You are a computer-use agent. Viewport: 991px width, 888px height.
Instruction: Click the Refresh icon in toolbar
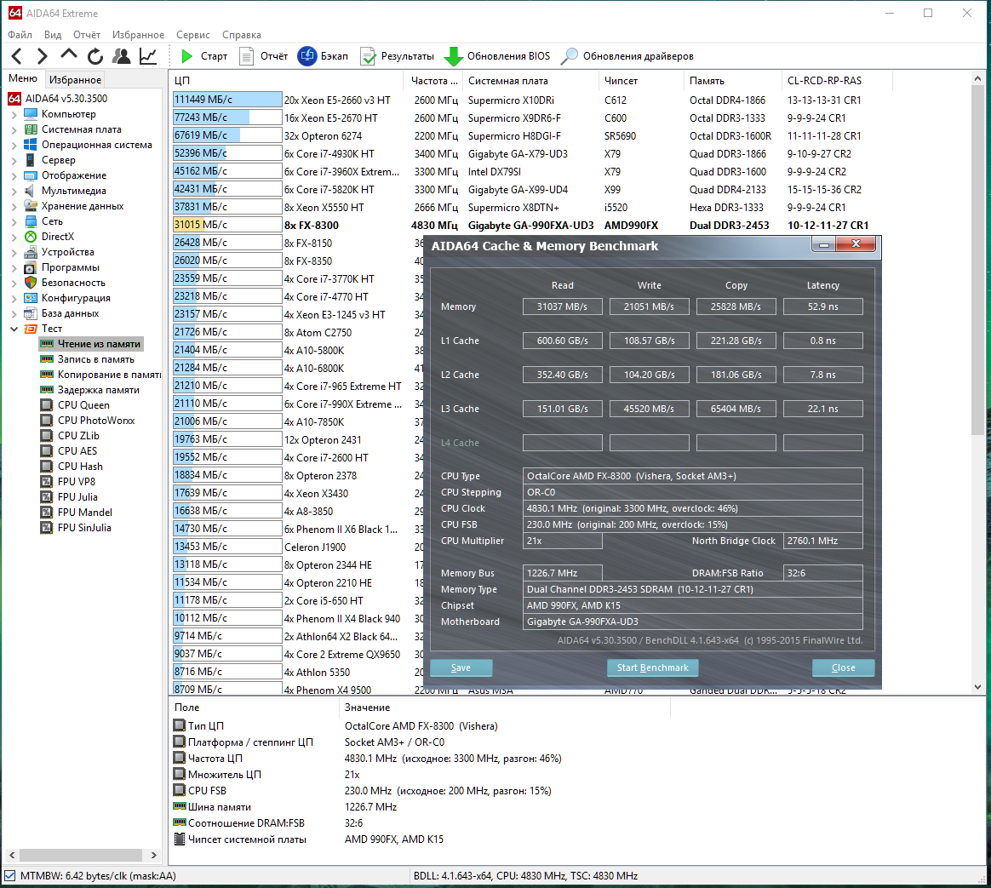coord(95,56)
